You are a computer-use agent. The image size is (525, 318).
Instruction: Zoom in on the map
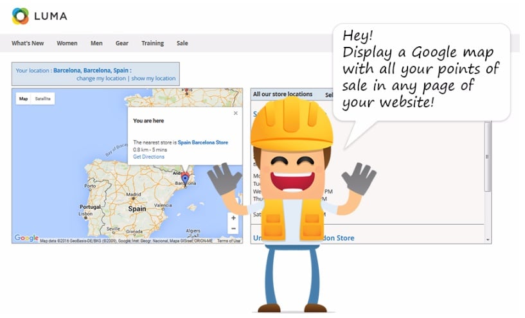233,218
